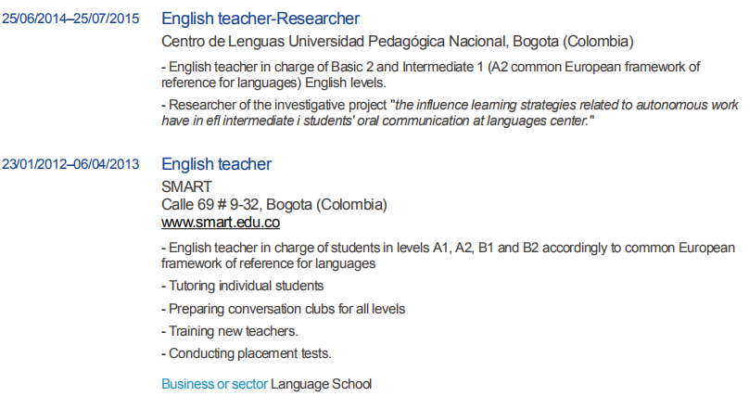Image resolution: width=749 pixels, height=396 pixels.
Task: Click "framework of reference for languages" under SMART
Action: (x=268, y=263)
